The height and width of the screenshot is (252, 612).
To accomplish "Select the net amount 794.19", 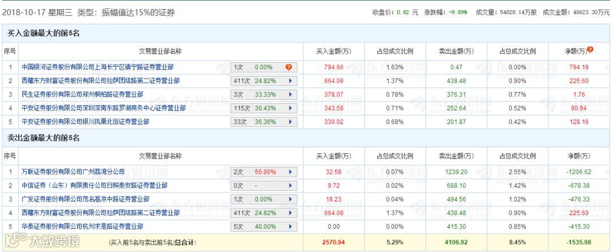I will coord(579,67).
